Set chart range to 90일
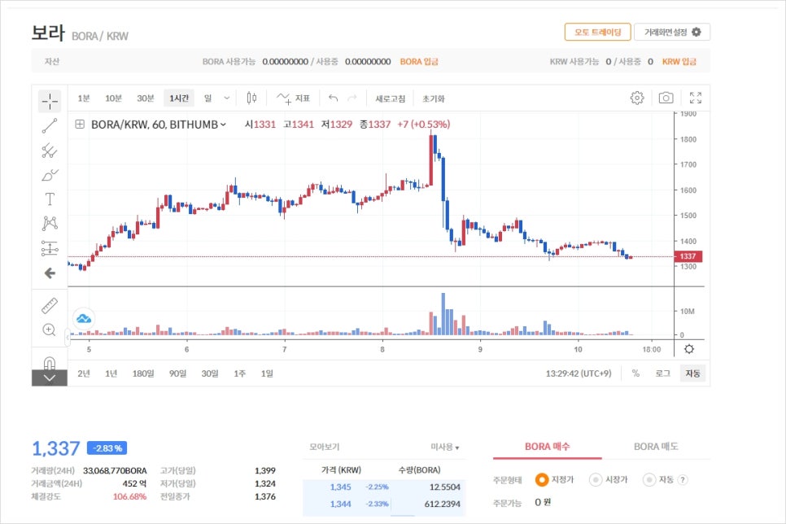This screenshot has width=786, height=524. (177, 373)
